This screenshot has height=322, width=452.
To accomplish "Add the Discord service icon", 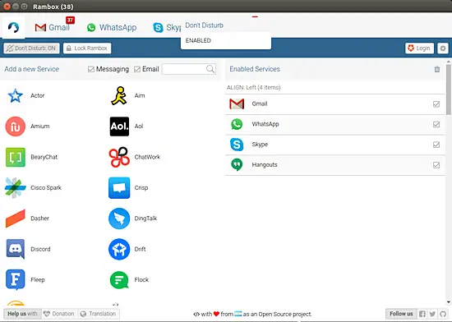I will tap(16, 249).
